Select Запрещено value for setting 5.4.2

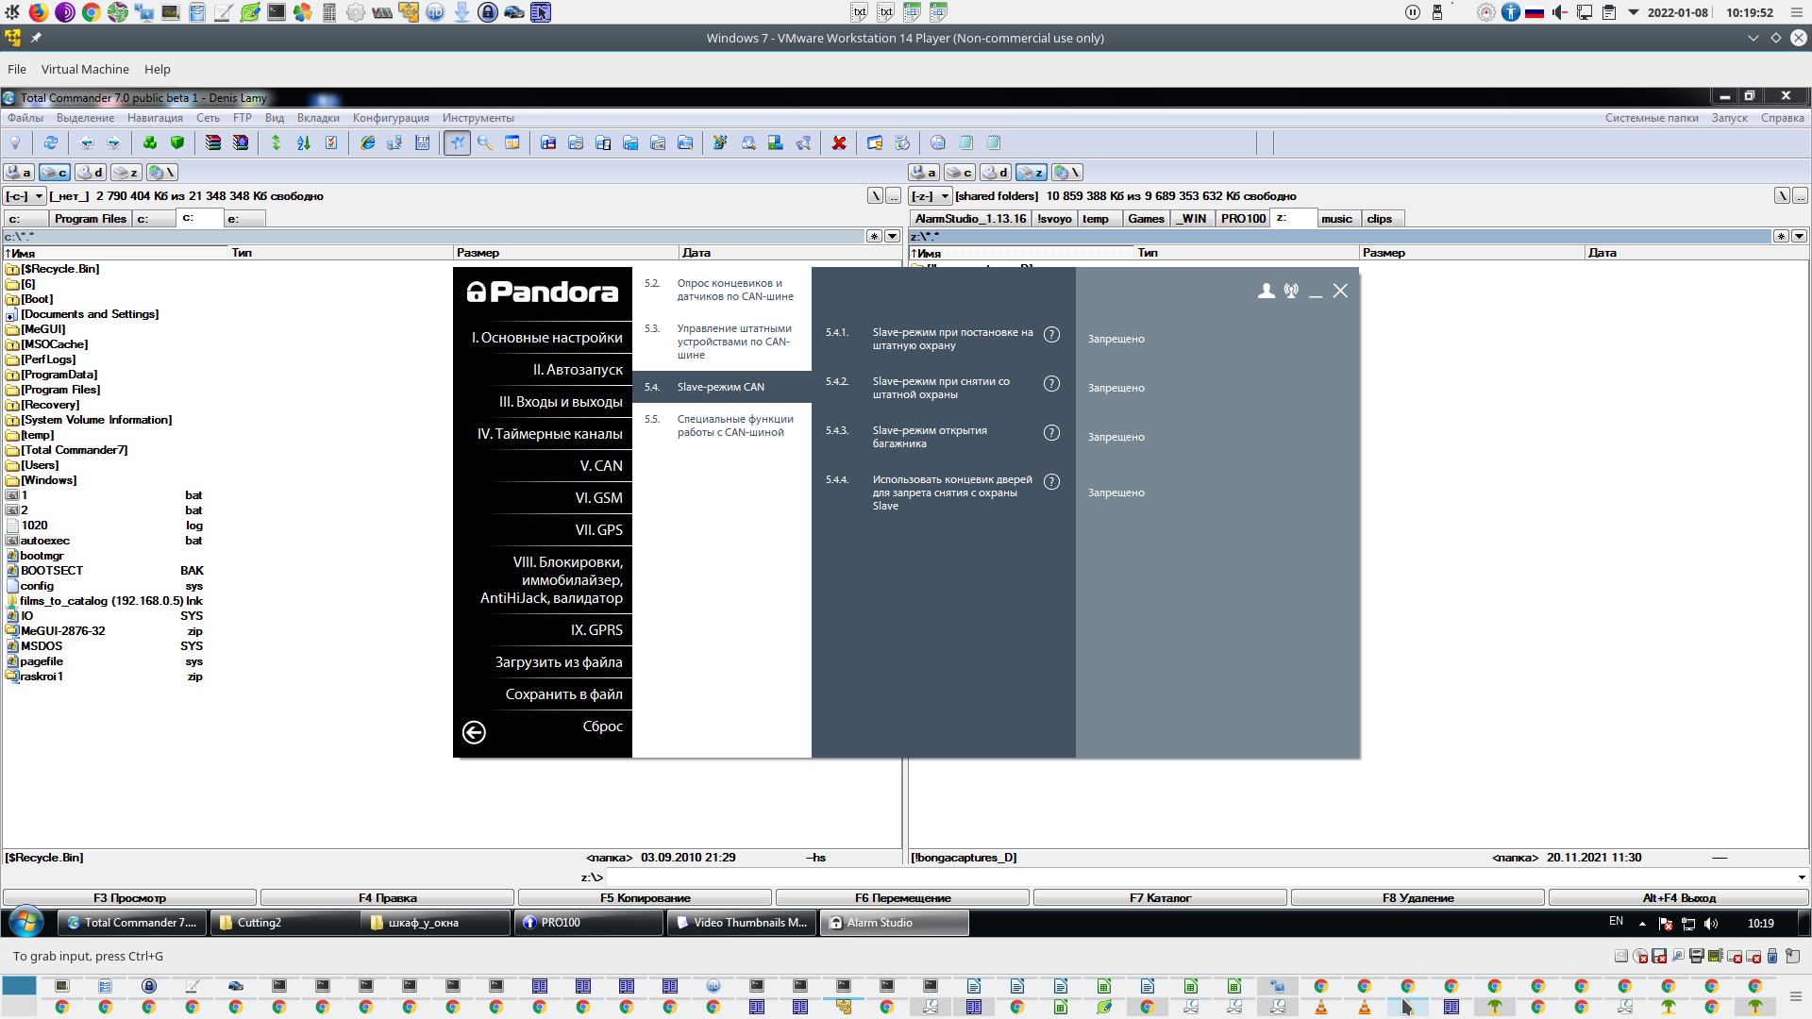1116,388
